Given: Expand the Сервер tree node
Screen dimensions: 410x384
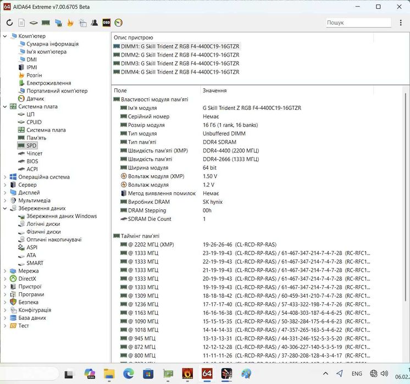Looking at the screenshot, I should point(5,185).
